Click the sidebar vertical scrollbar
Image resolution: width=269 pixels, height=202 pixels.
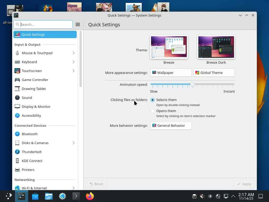[x=80, y=59]
